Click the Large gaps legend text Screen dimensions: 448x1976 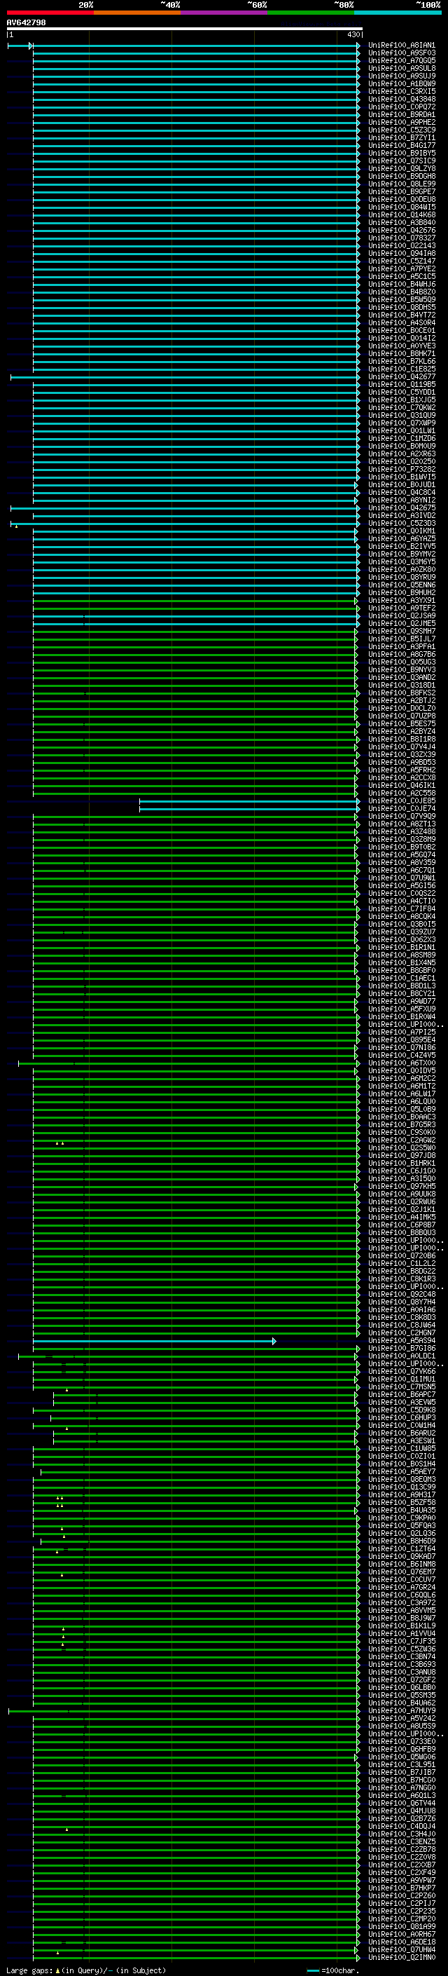coord(29,1970)
